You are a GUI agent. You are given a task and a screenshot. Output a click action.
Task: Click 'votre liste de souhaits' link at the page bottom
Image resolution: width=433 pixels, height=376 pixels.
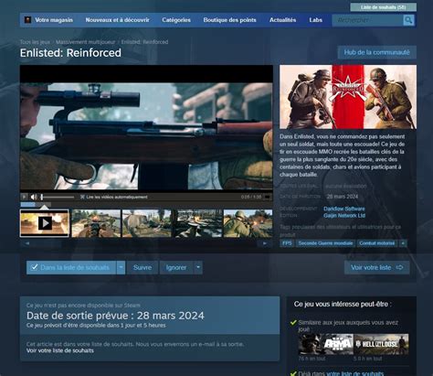[x=355, y=373]
